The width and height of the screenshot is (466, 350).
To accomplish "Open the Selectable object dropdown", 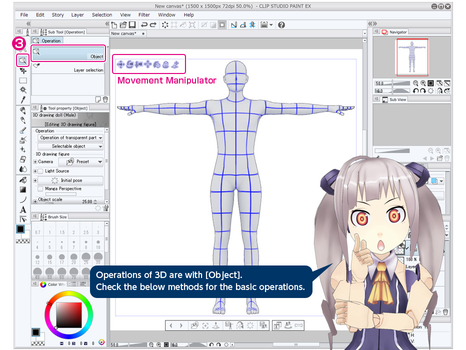I will 70,146.
